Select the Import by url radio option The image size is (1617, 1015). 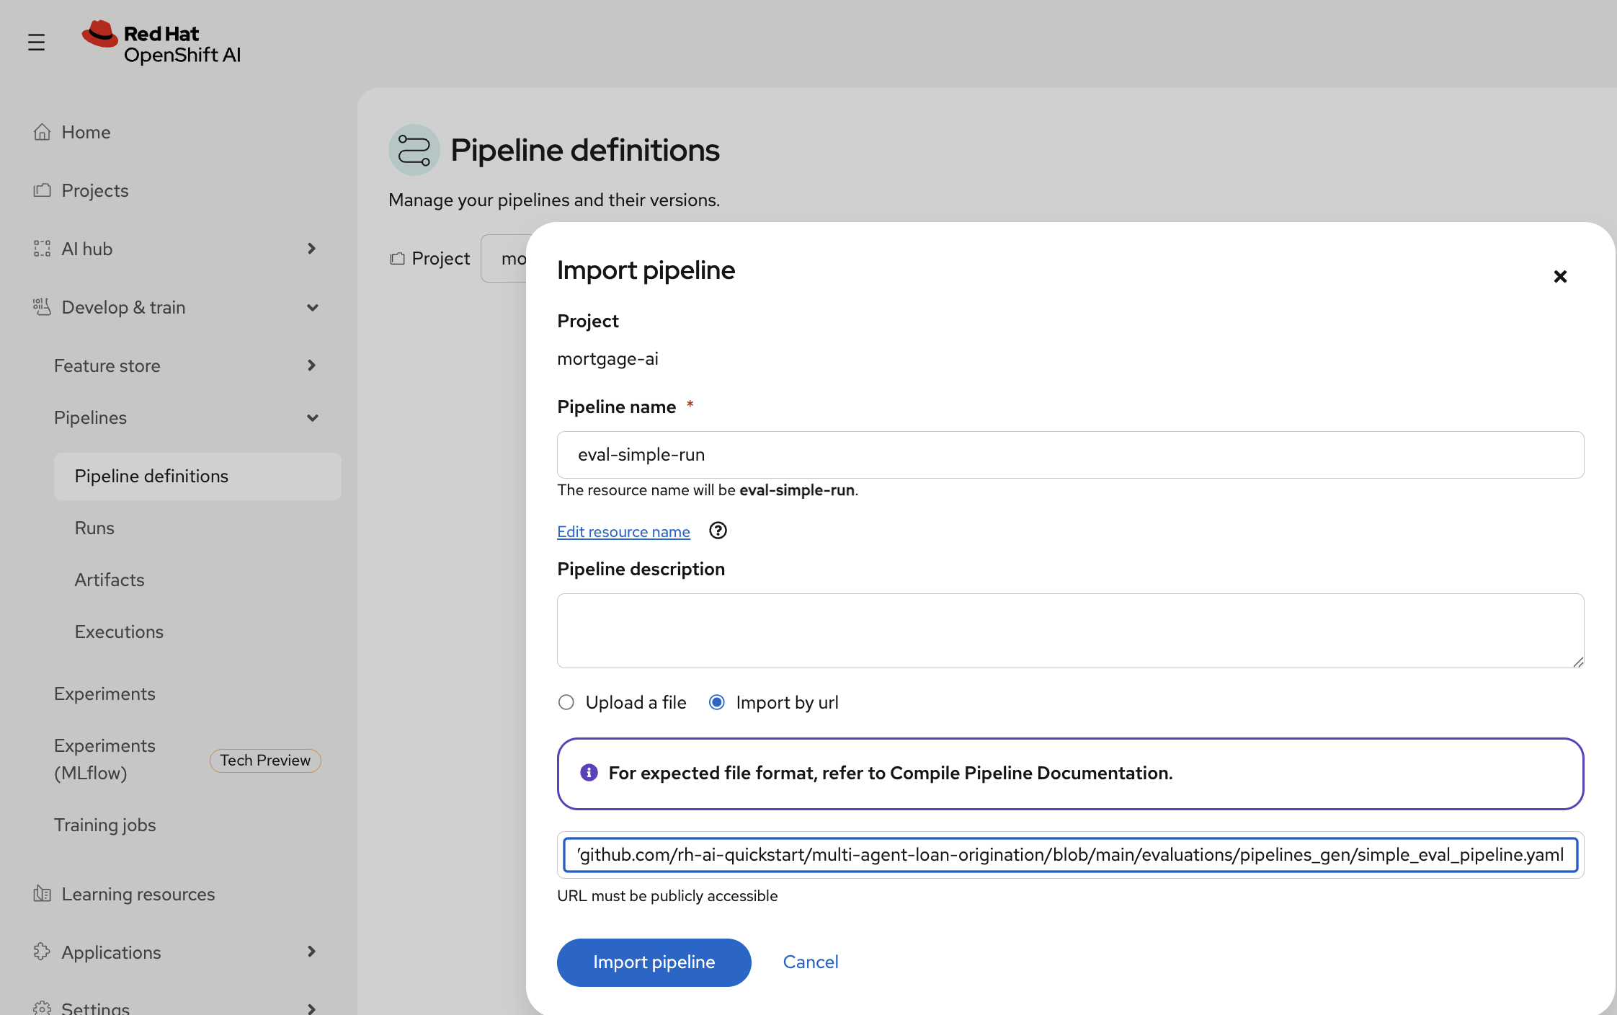click(717, 702)
